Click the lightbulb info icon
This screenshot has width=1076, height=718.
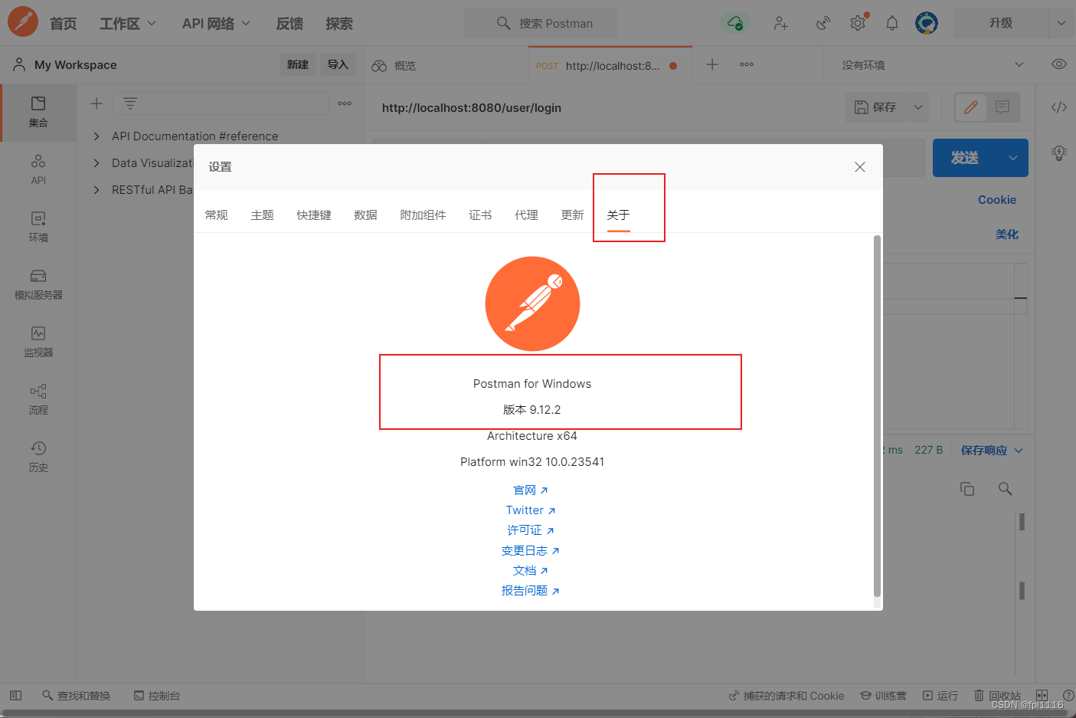pyautogui.click(x=1059, y=152)
